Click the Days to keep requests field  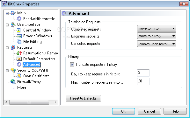pyautogui.click(x=143, y=73)
